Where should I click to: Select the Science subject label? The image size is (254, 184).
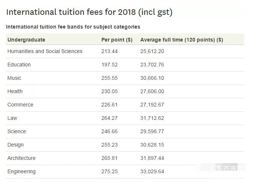tap(16, 131)
